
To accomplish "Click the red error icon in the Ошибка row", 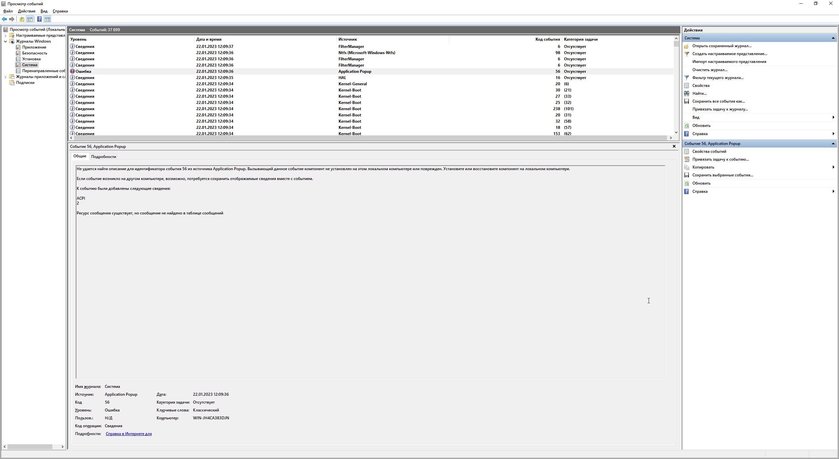I will (72, 71).
